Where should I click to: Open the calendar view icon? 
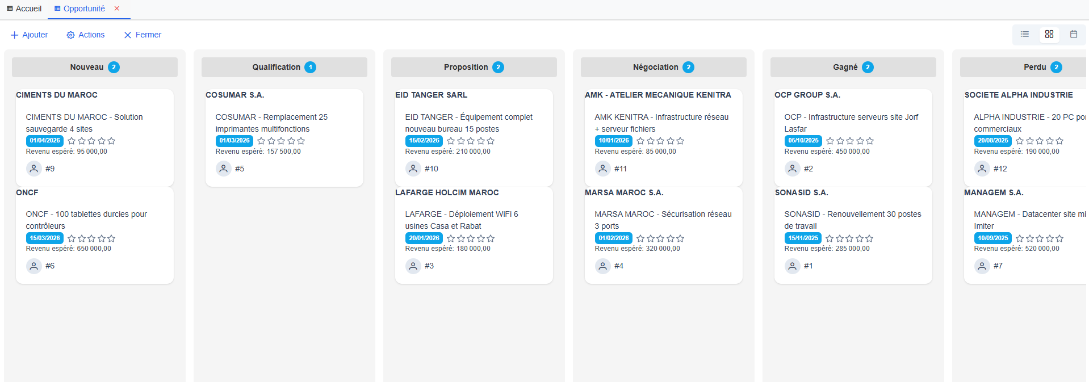click(x=1073, y=35)
